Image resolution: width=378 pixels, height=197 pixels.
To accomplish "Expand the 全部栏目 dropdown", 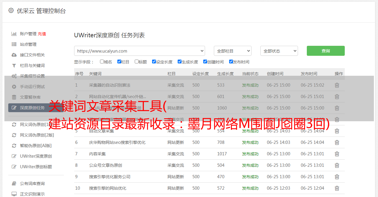I will [232, 51].
